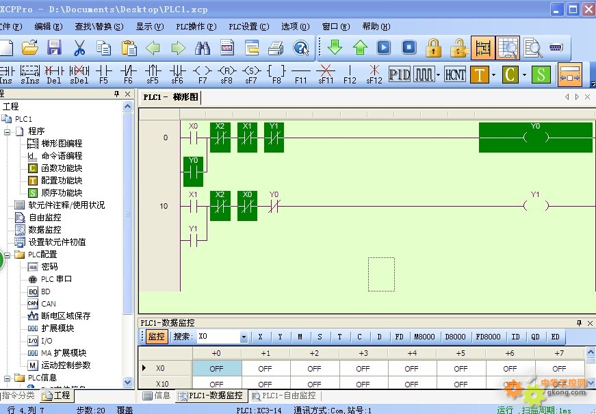
Task: Click the download program to PLC icon
Action: [335, 48]
